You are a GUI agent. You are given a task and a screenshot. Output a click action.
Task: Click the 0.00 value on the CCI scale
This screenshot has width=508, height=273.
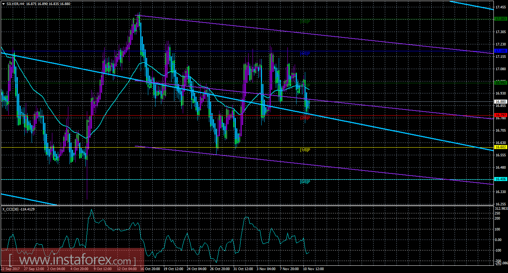[499, 240]
